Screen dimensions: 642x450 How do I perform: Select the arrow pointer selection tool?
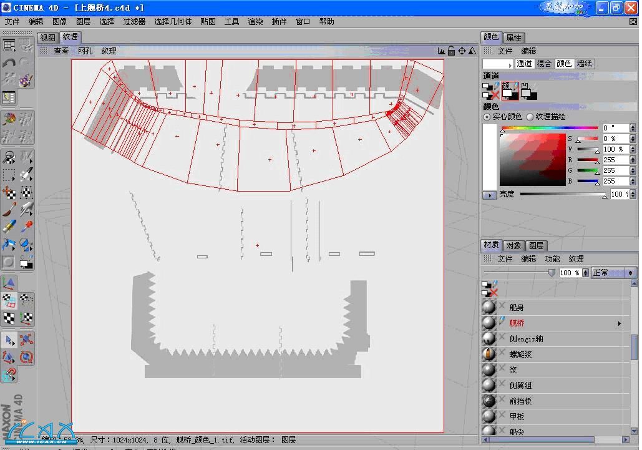9,340
